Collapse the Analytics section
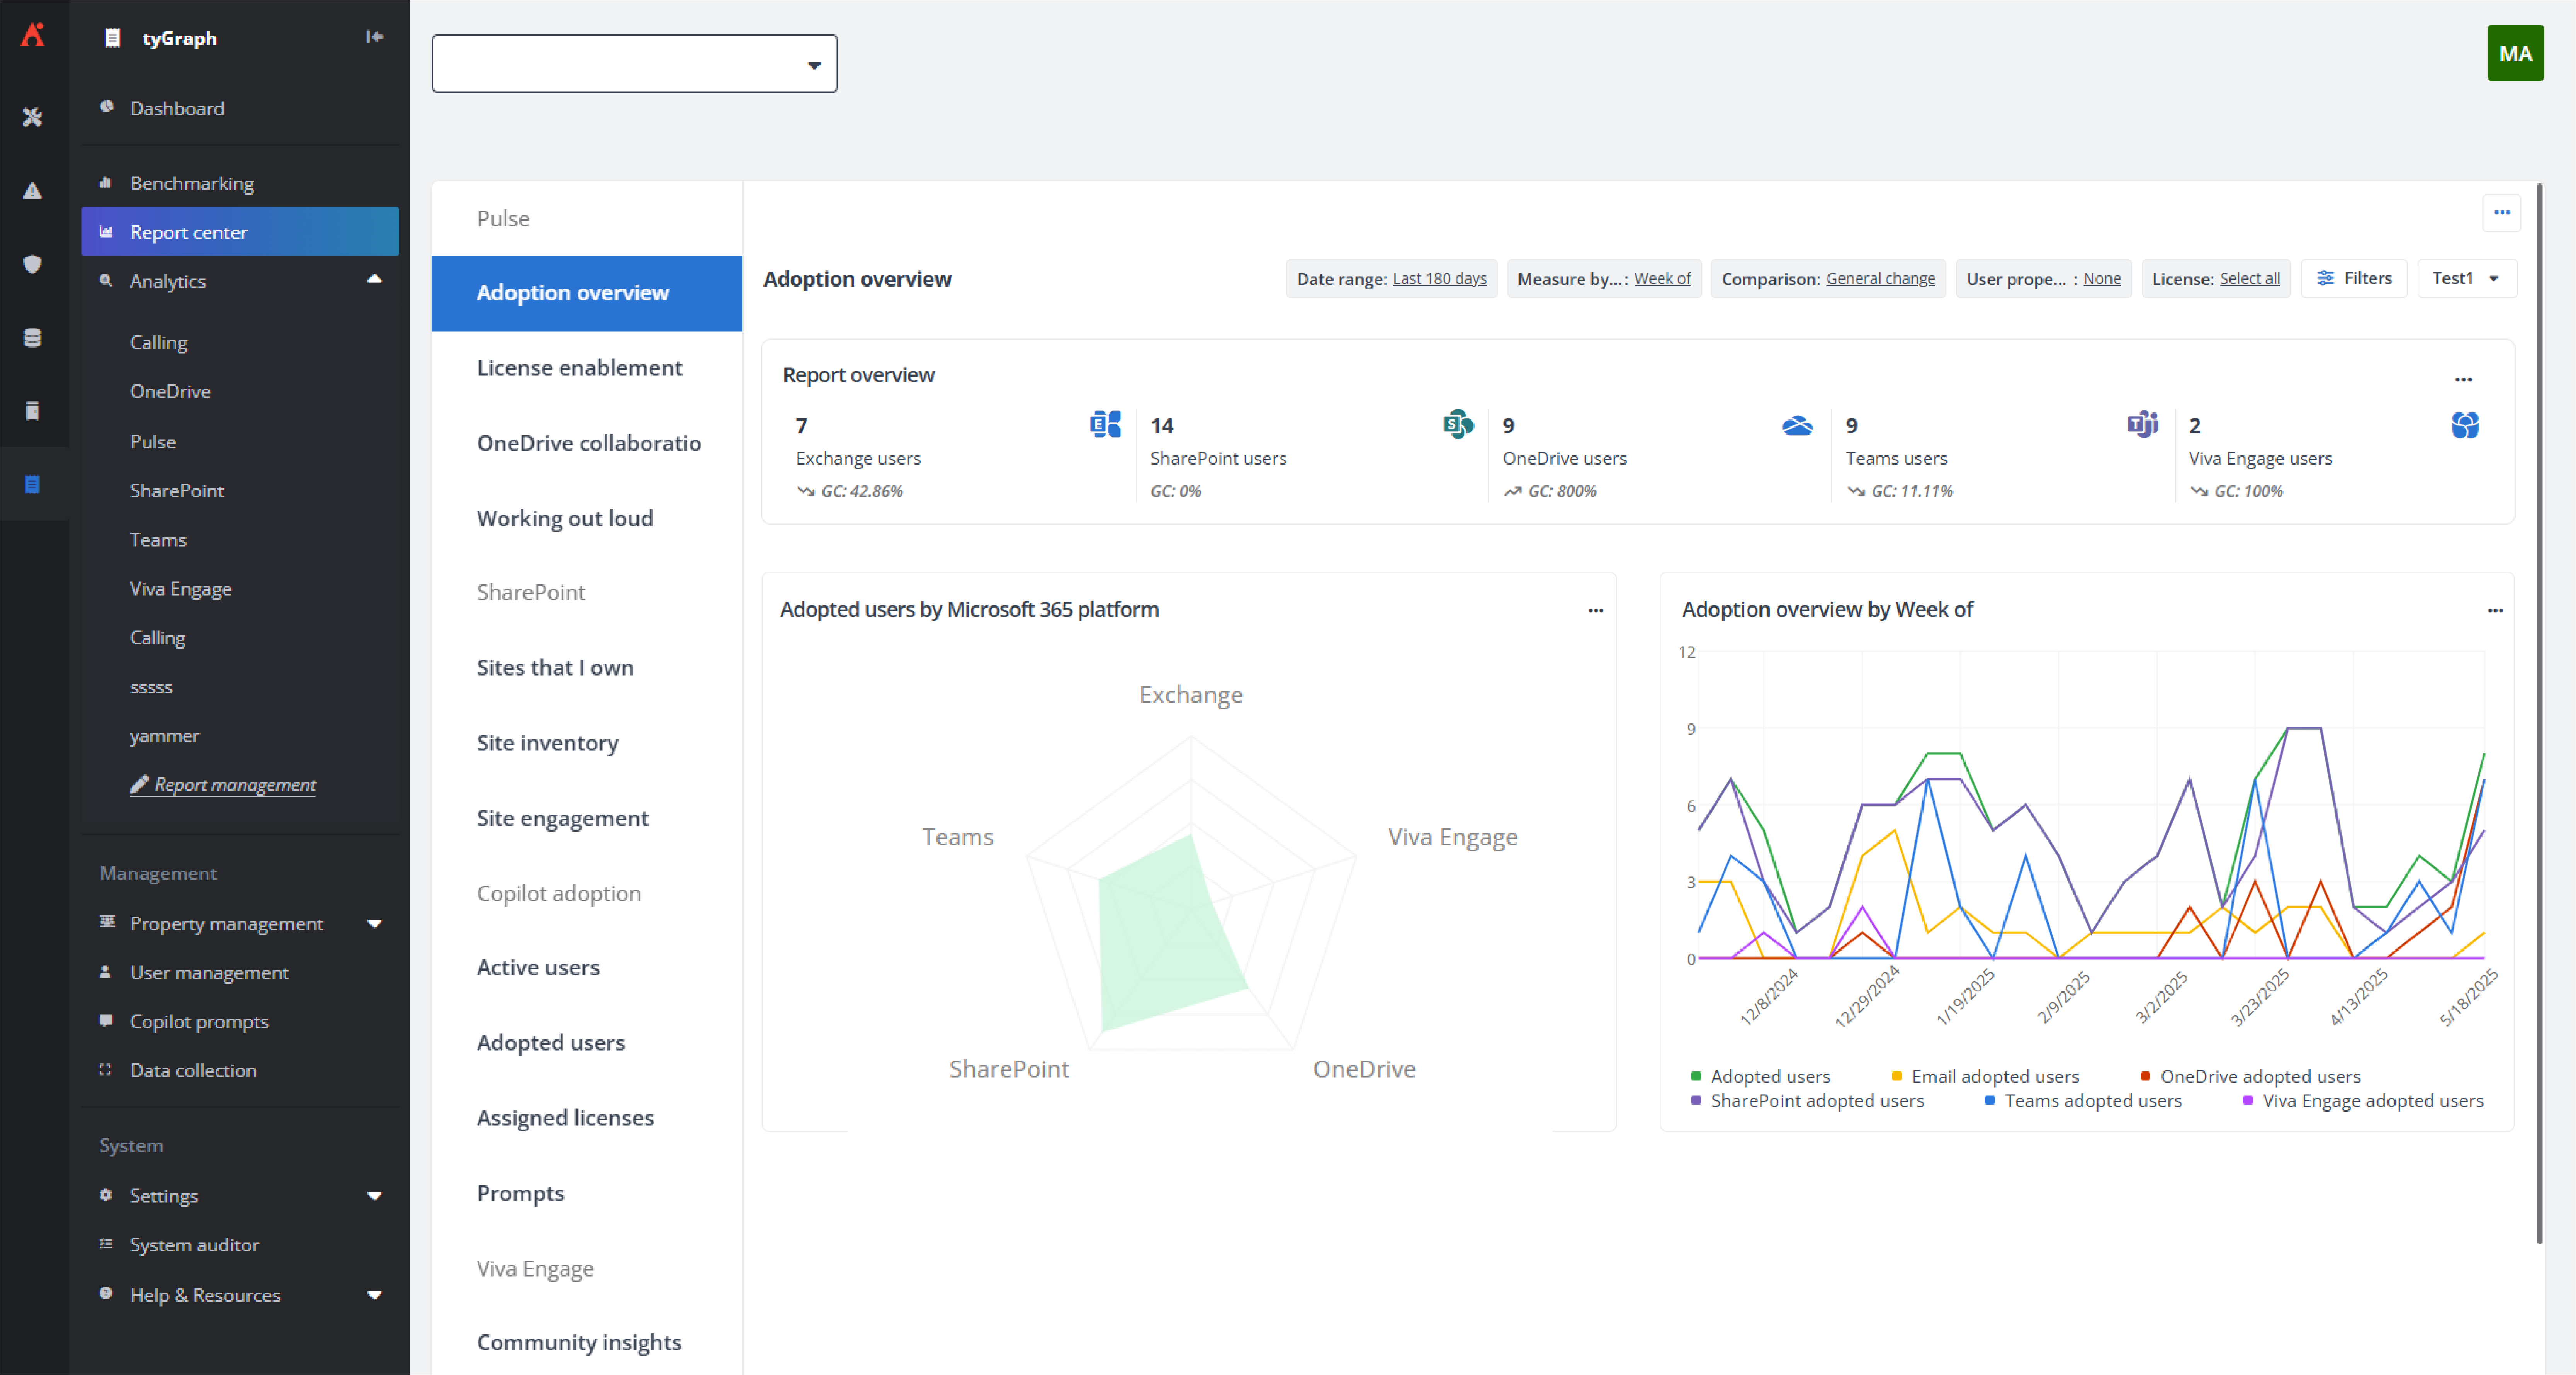 (375, 280)
